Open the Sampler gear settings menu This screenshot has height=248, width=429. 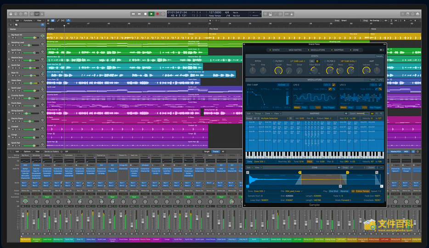coord(381,50)
